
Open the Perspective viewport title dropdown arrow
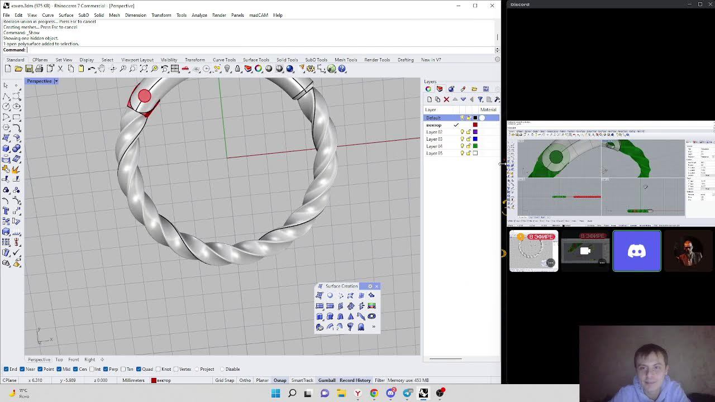(x=56, y=82)
